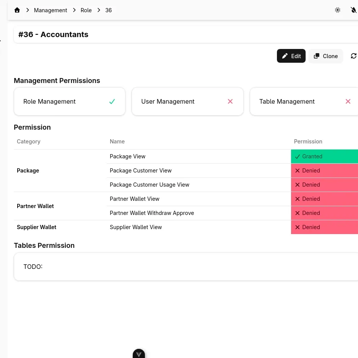The image size is (358, 358).
Task: Click the Partner Wallet Withdraw Approve Denied cell
Action: click(324, 213)
